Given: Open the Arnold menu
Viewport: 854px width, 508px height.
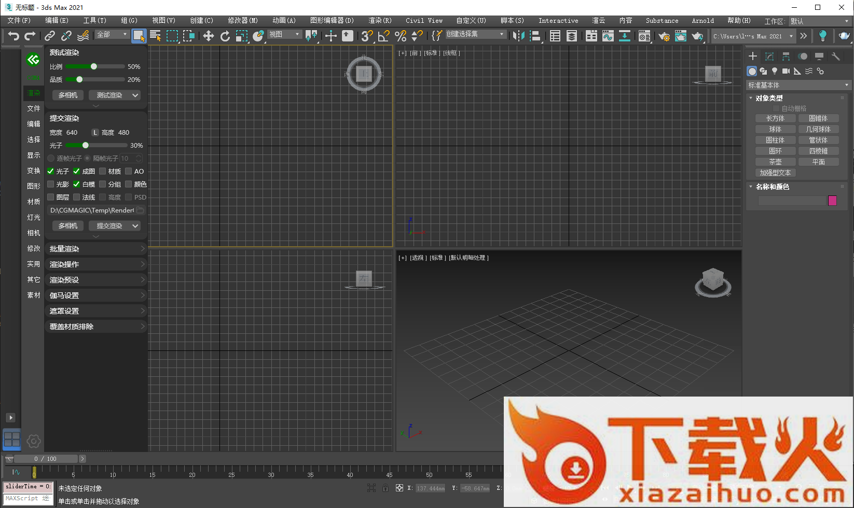Looking at the screenshot, I should 703,21.
